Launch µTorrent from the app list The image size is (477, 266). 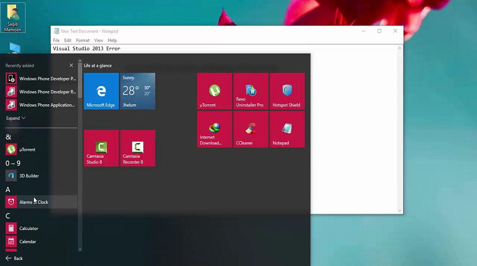(x=41, y=150)
